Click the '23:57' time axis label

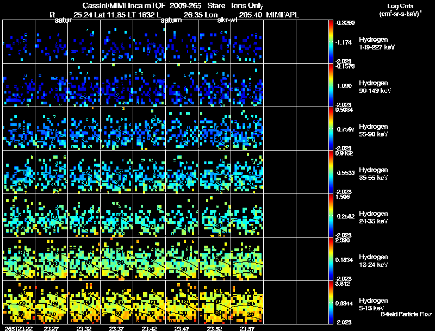click(x=247, y=328)
